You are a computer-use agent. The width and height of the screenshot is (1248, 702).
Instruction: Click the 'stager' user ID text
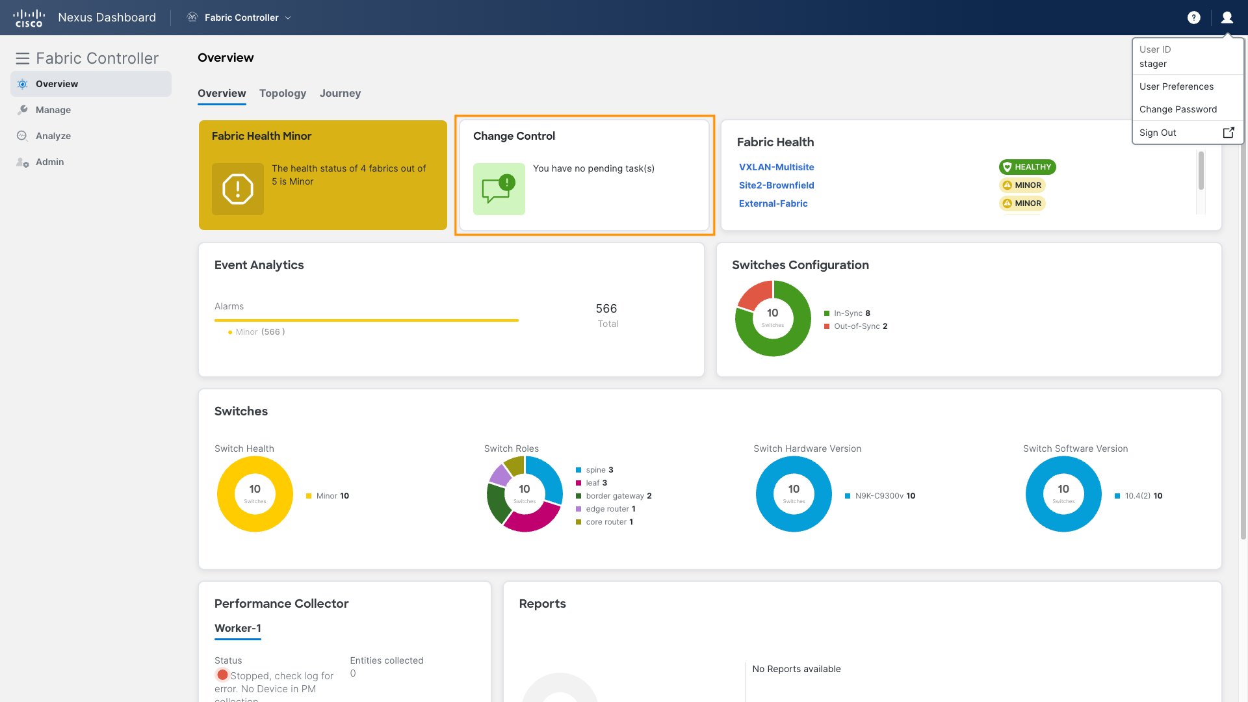1153,64
